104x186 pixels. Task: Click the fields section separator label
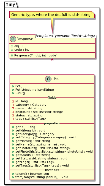pos(52,98)
